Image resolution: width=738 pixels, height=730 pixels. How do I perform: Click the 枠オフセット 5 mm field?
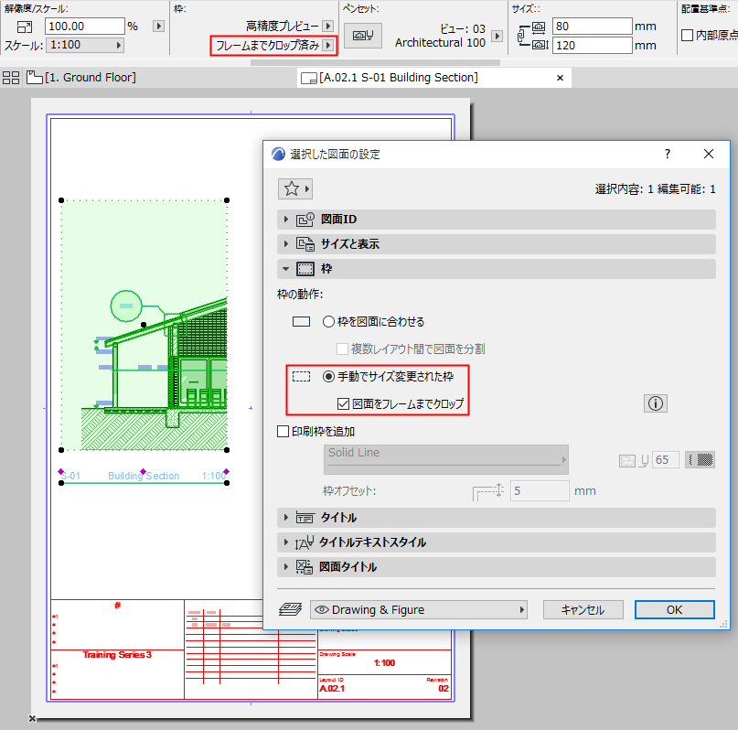540,491
